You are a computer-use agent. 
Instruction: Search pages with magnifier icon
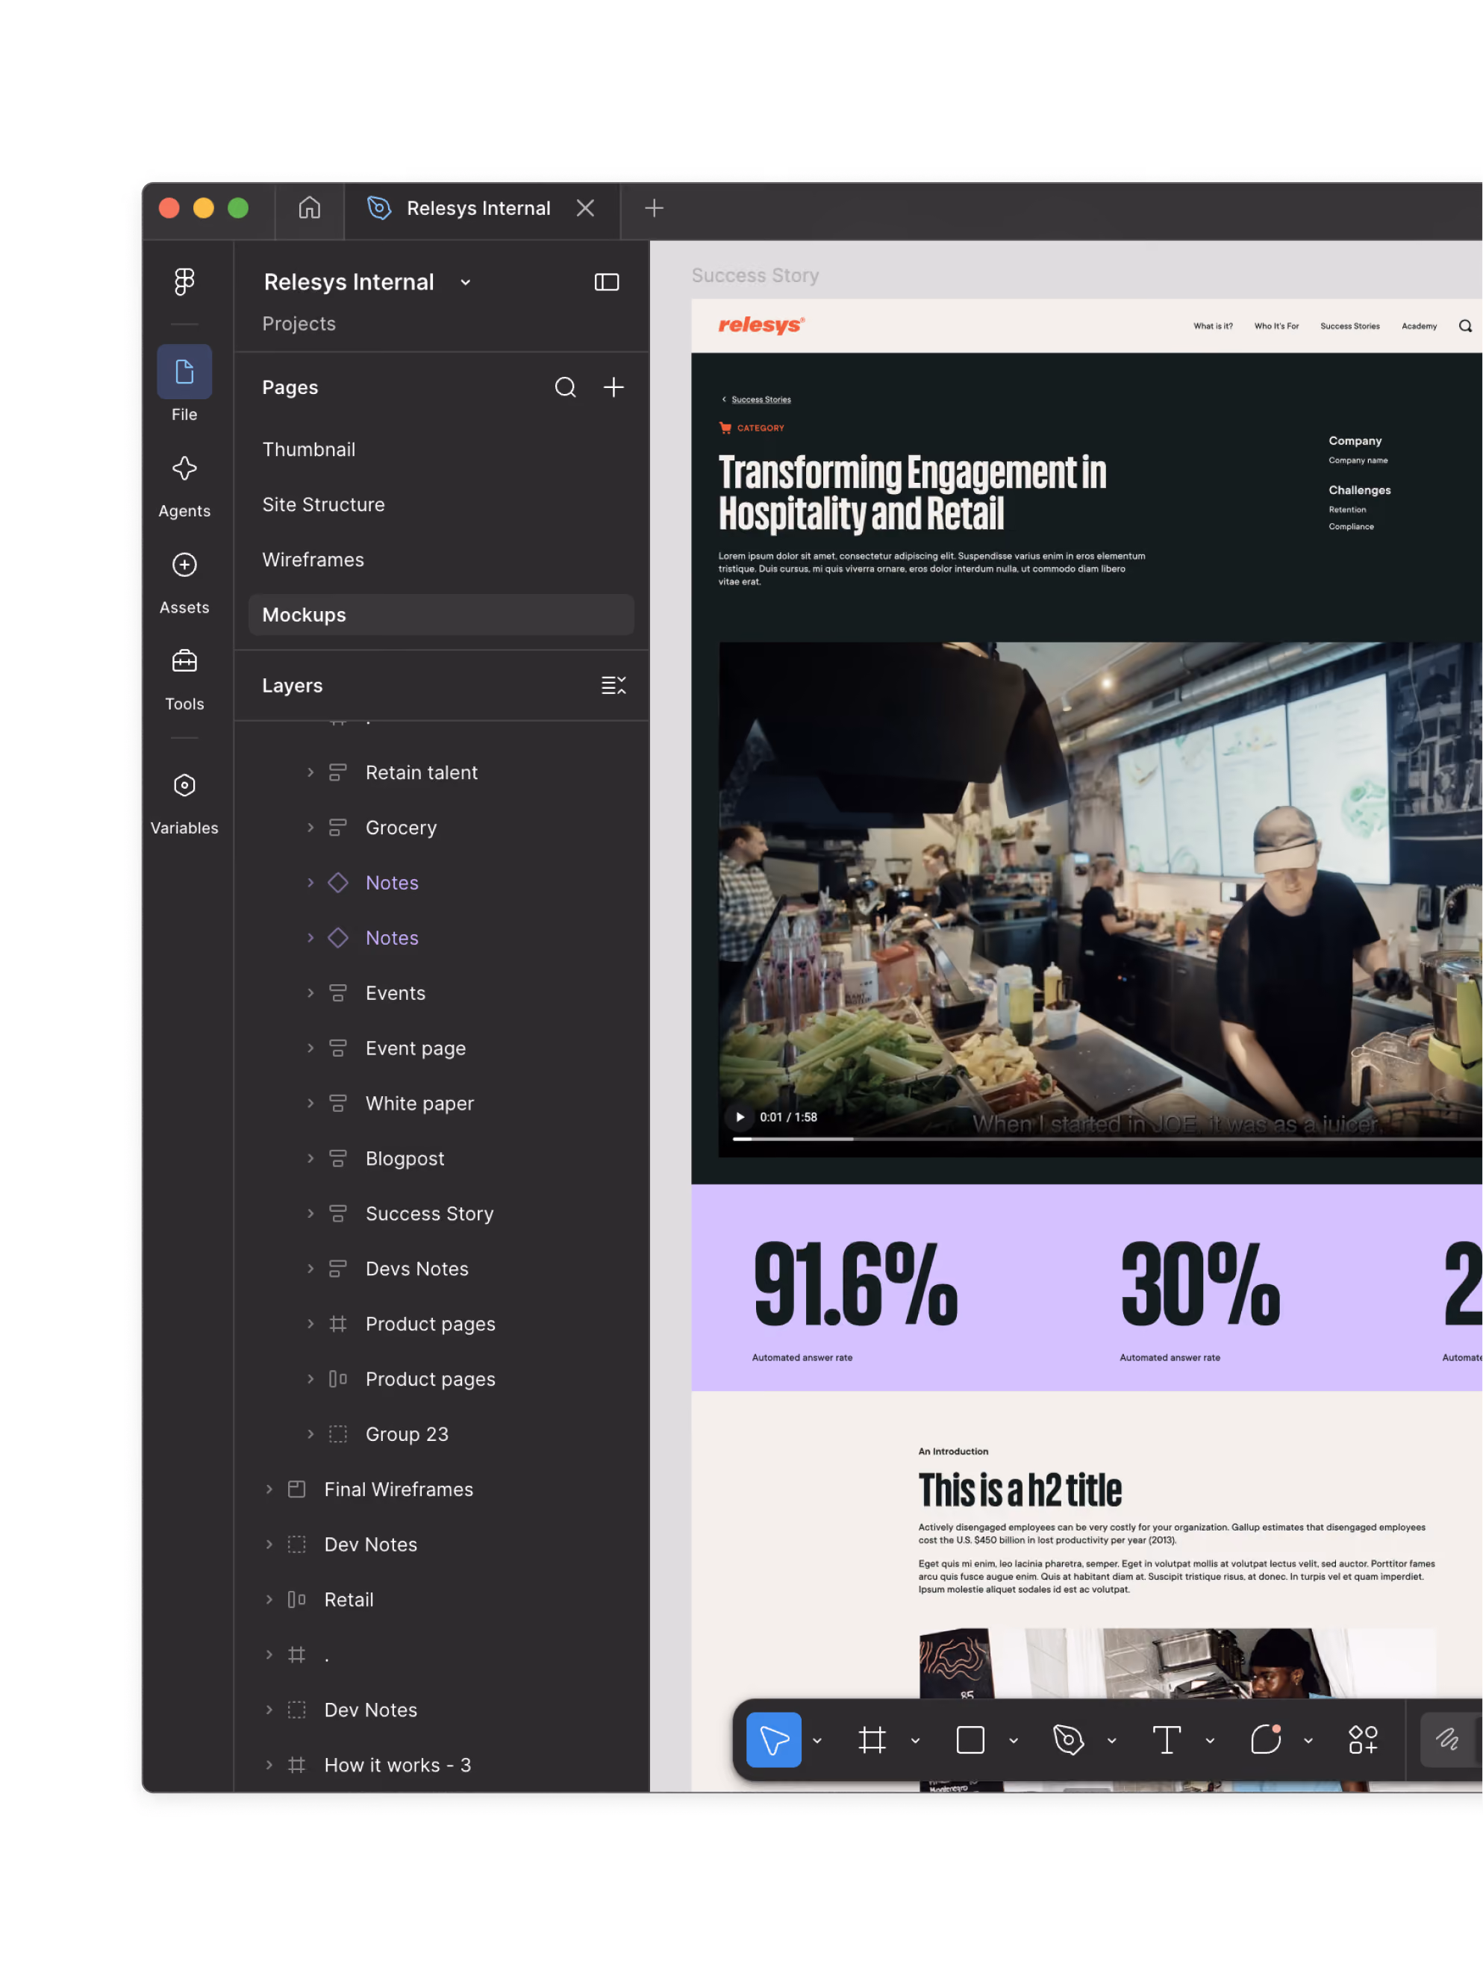(564, 388)
